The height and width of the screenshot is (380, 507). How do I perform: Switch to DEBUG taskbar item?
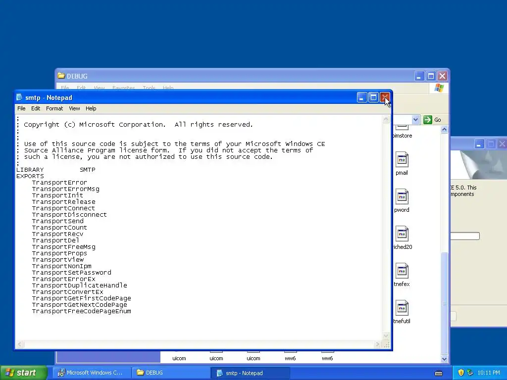(x=170, y=373)
